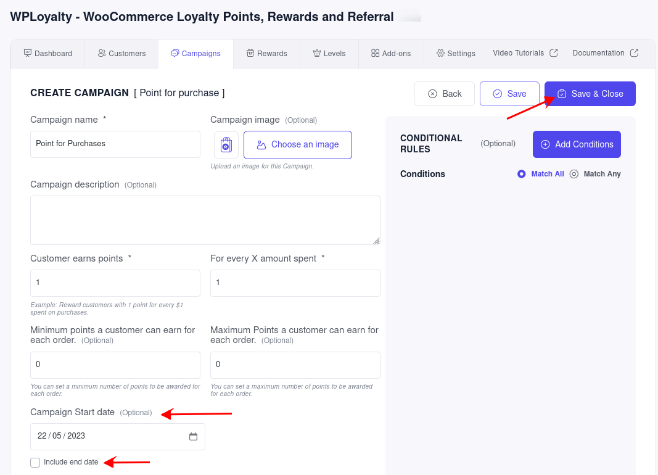Open the Video Tutorials link
658x475 pixels.
[x=525, y=53]
